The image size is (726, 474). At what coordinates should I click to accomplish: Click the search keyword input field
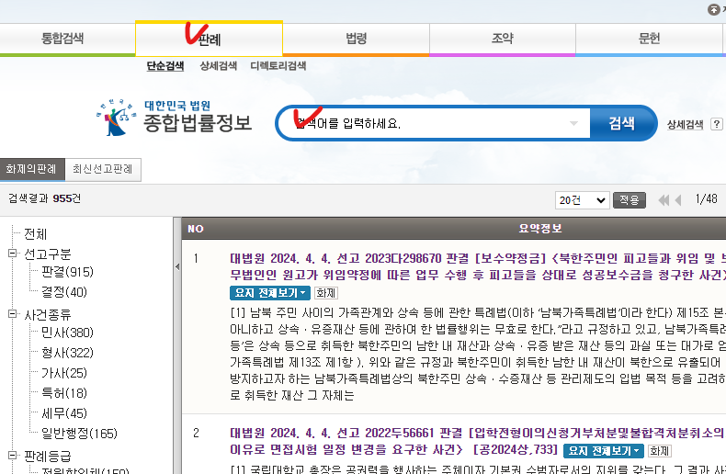[x=432, y=123]
